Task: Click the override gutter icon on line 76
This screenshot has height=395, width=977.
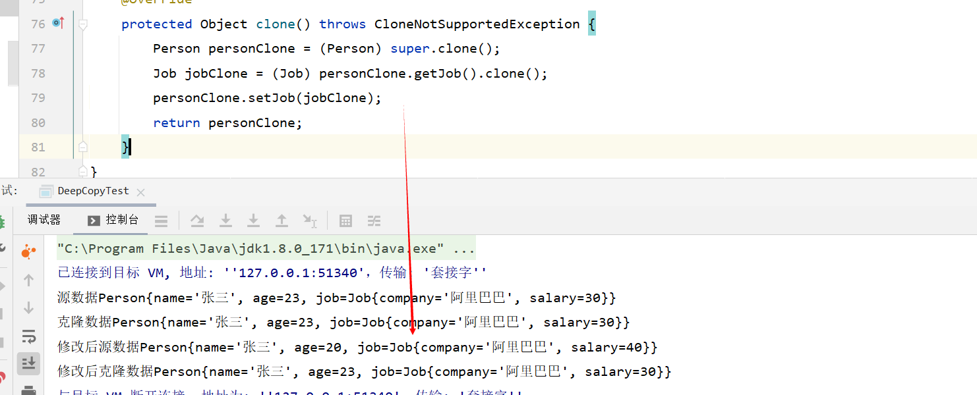Action: (58, 24)
